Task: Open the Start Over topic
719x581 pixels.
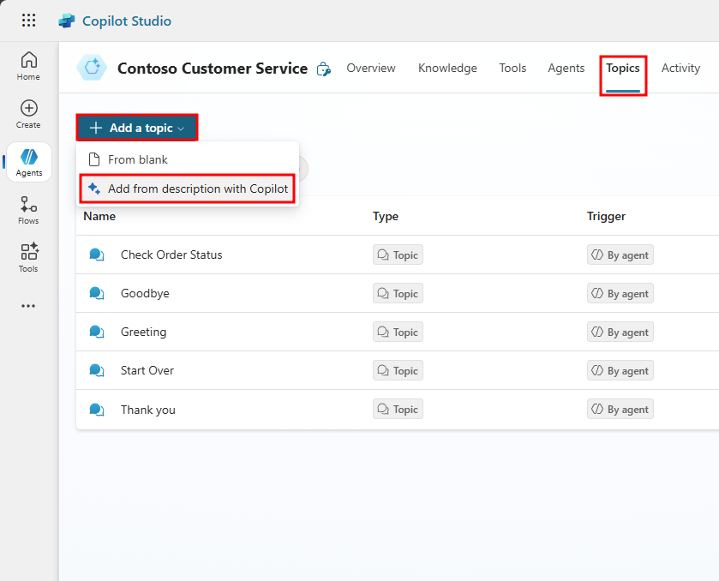Action: click(147, 370)
